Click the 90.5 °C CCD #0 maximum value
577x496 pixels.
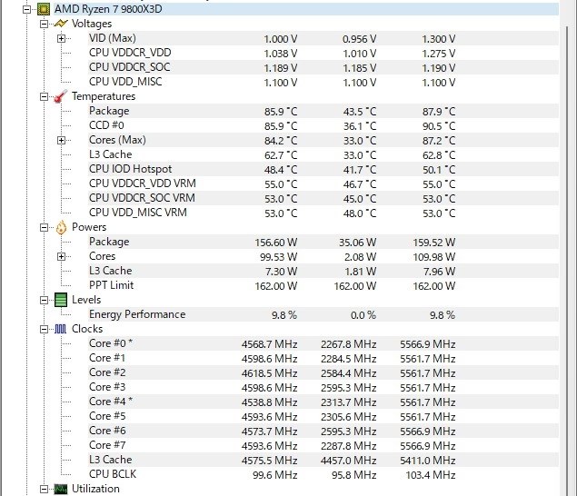tap(439, 126)
